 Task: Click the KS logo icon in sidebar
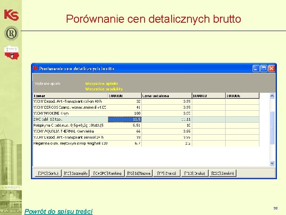11,15
